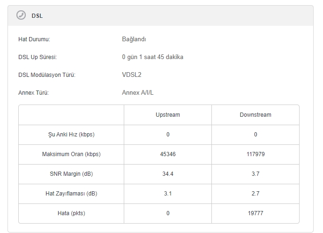Select the Hata (pkts) row label
Viewport: 323px width, 233px height.
[x=71, y=213]
